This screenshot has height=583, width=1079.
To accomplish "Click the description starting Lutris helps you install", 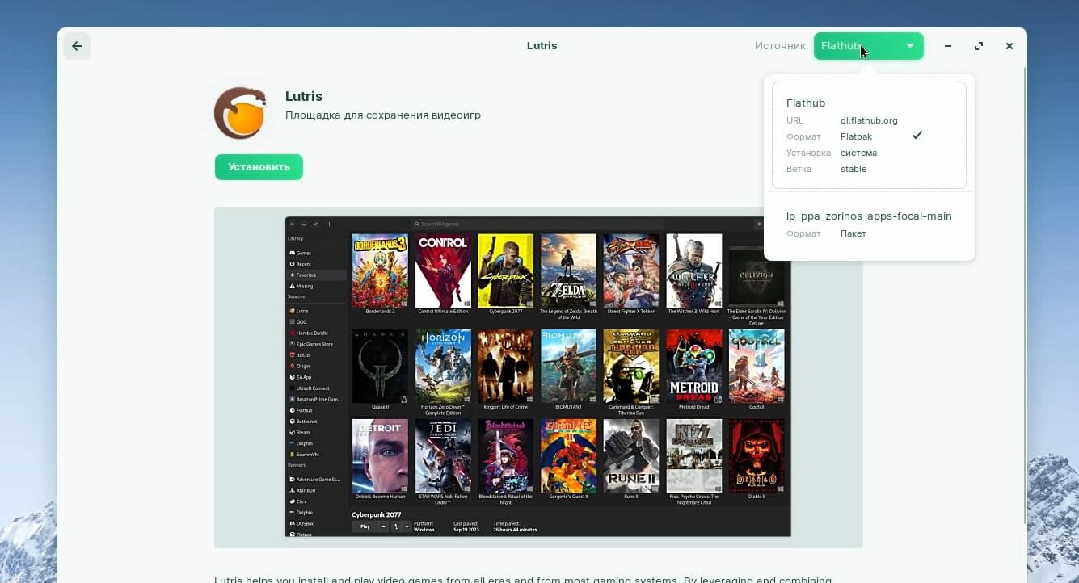I will (523, 578).
